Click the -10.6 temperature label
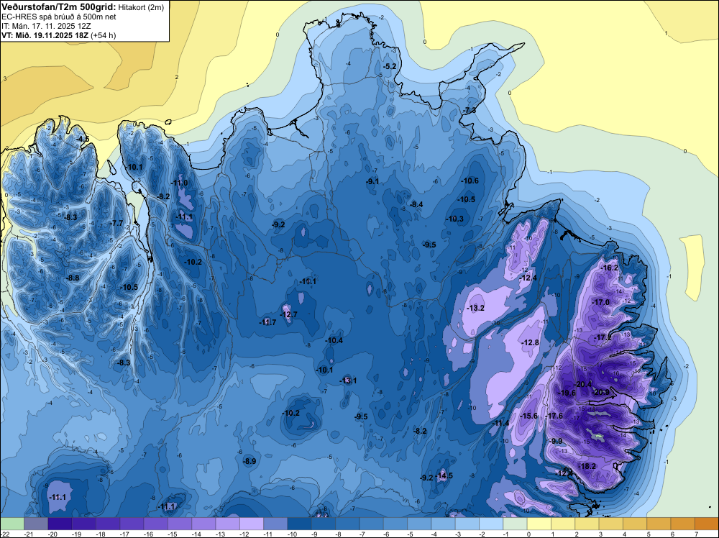This screenshot has height=538, width=719. pos(470,181)
